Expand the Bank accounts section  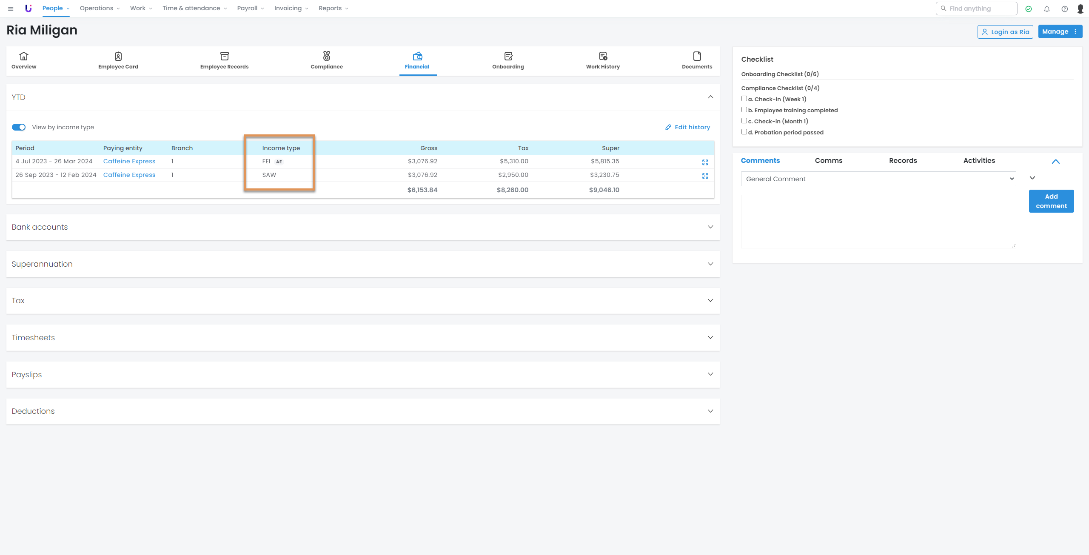[x=710, y=227]
